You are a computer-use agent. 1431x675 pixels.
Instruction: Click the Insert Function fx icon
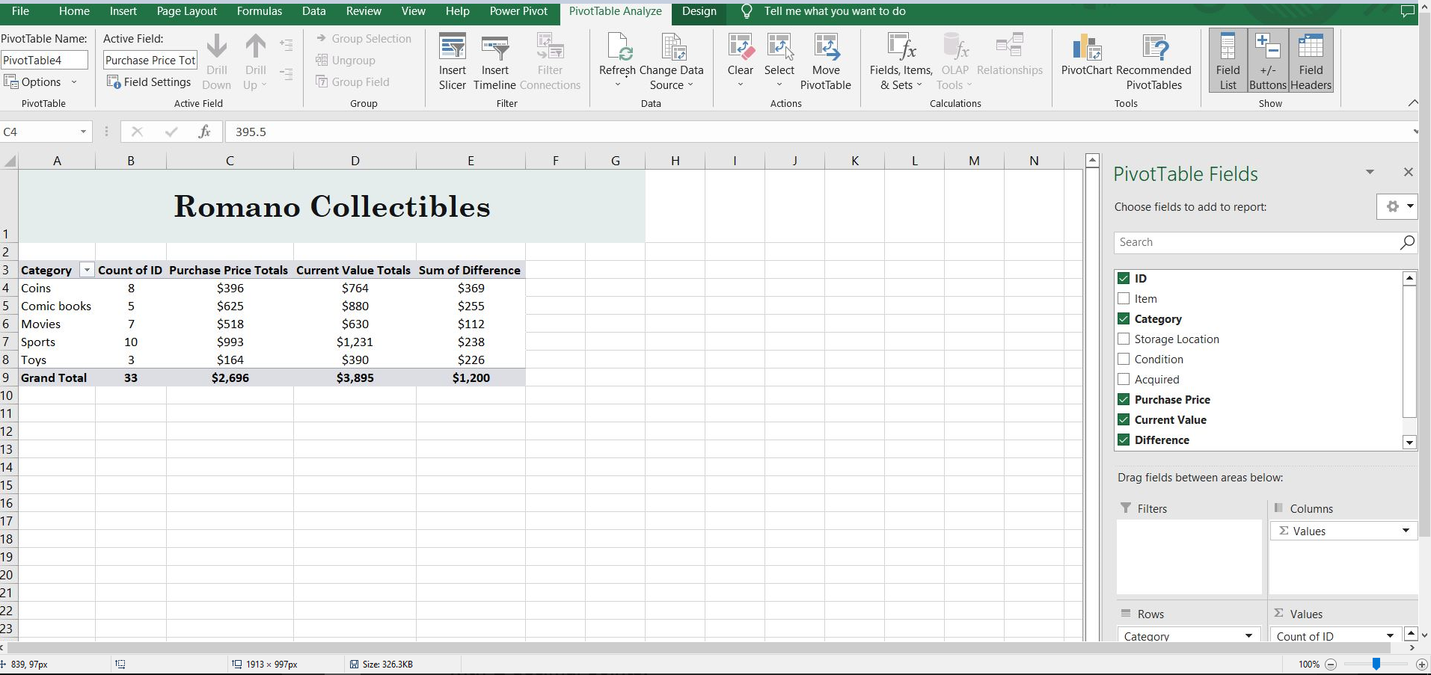(204, 132)
